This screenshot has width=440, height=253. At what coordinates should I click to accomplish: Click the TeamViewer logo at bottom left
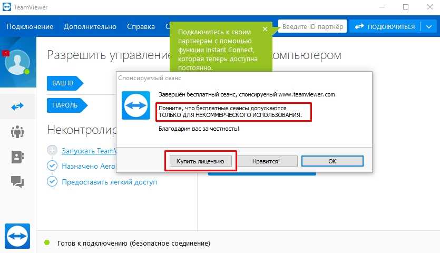[x=17, y=235]
